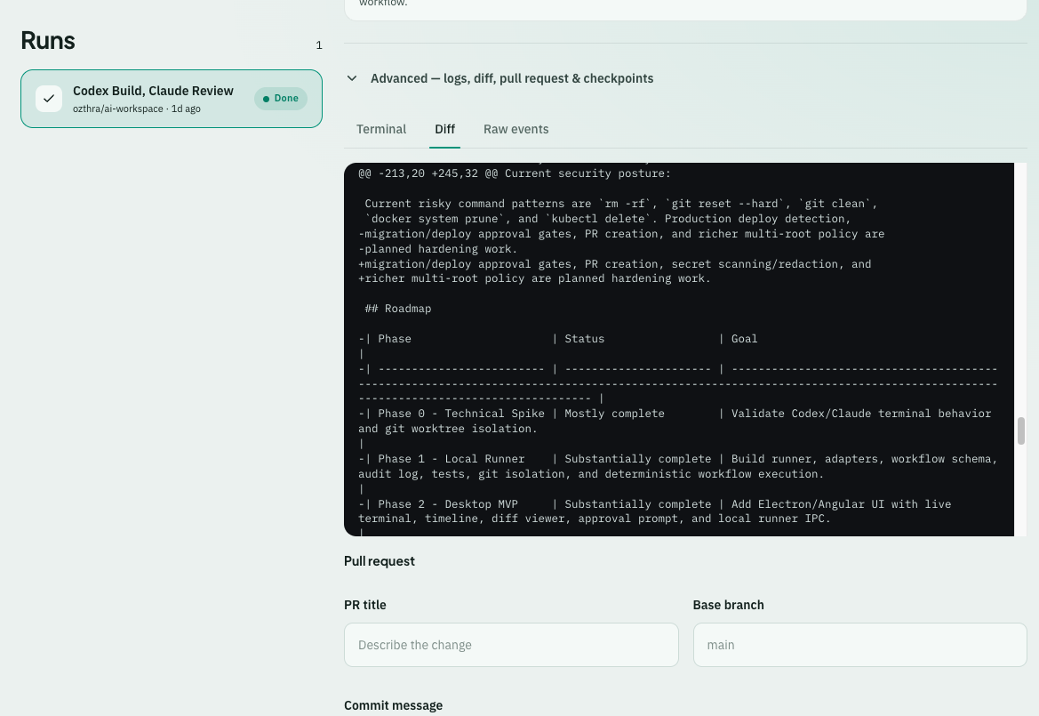Click the removed line '-planned hardening work.'
The width and height of the screenshot is (1039, 716).
click(x=437, y=249)
